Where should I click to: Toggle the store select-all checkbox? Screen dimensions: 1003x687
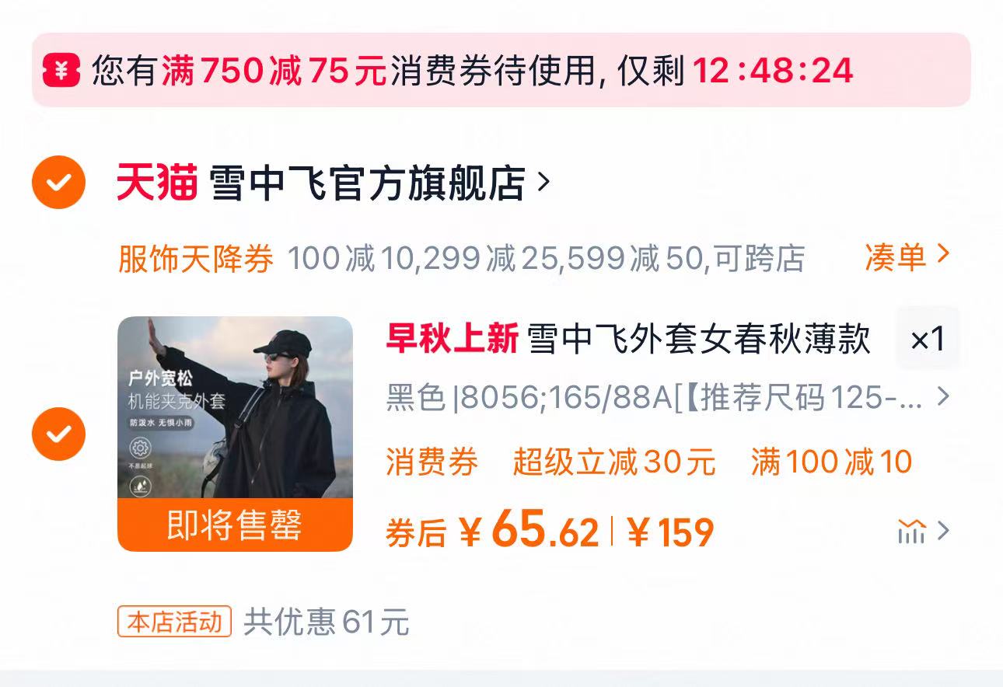(58, 183)
